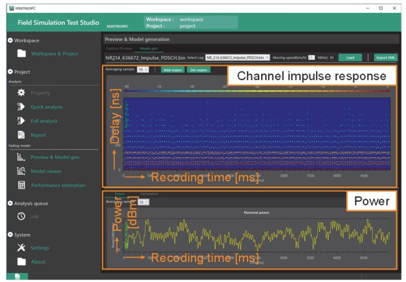The width and height of the screenshot is (406, 282).
Task: Open Workspace & Project folder icon
Action: (22, 53)
